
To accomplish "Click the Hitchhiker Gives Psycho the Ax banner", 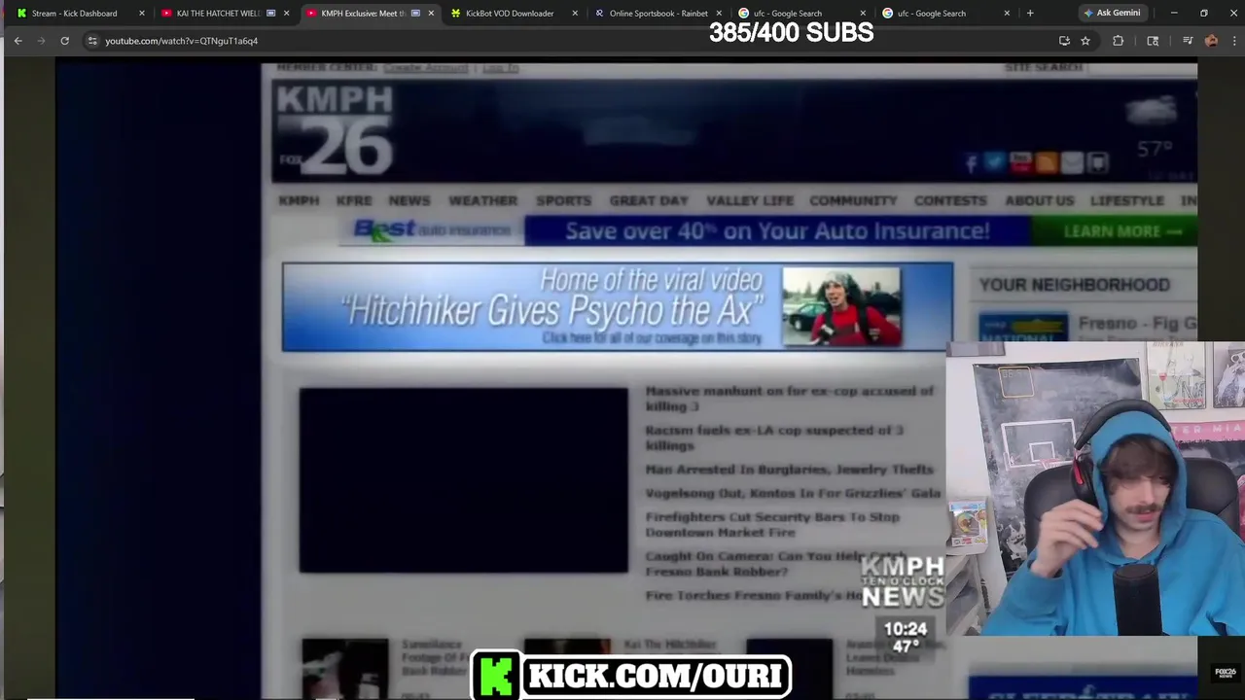I will coord(618,307).
